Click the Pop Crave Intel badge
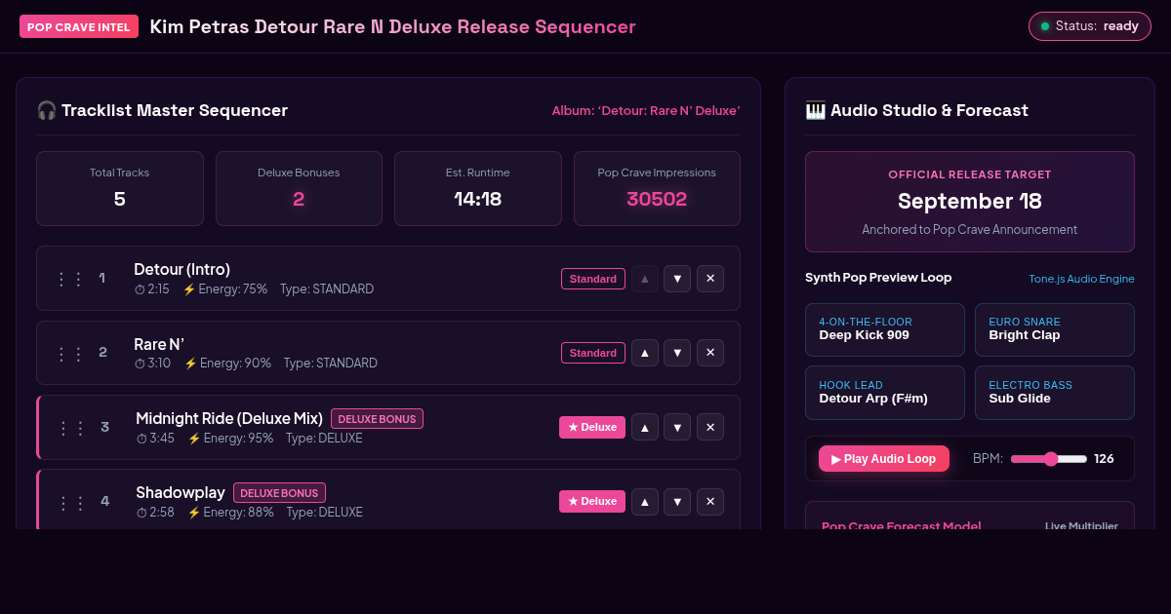 point(79,26)
